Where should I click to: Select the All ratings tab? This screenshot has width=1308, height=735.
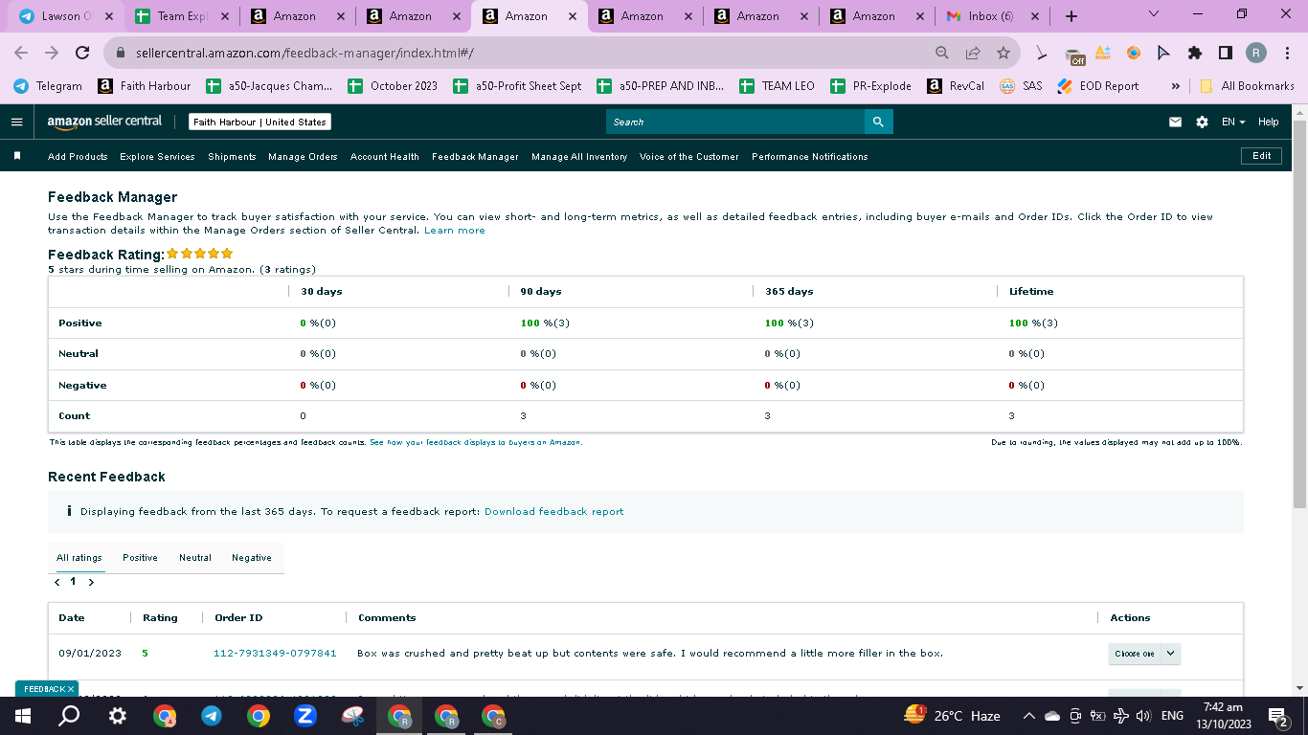pyautogui.click(x=79, y=557)
